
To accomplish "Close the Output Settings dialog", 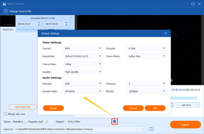I will pos(166,33).
